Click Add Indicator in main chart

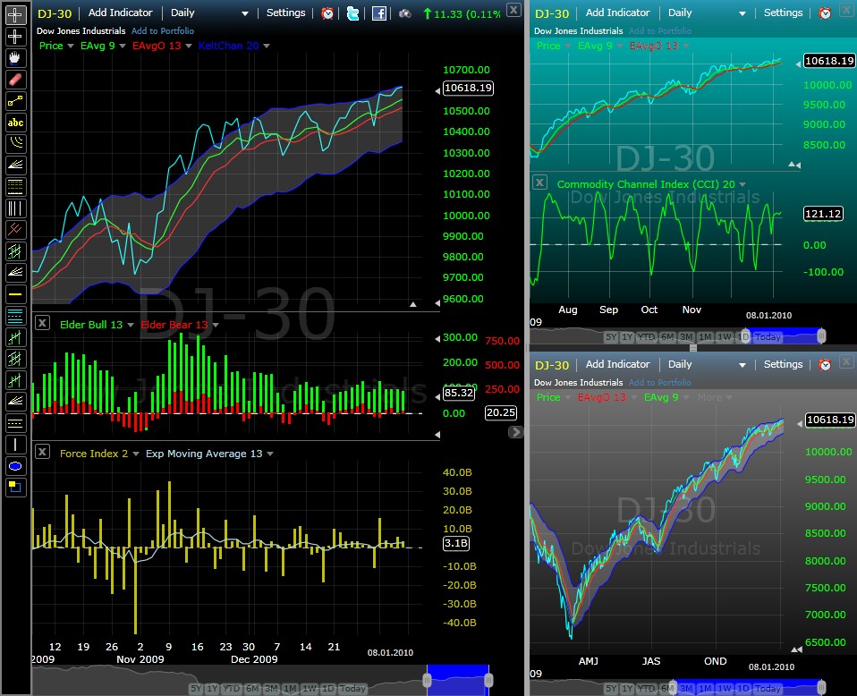click(x=120, y=13)
